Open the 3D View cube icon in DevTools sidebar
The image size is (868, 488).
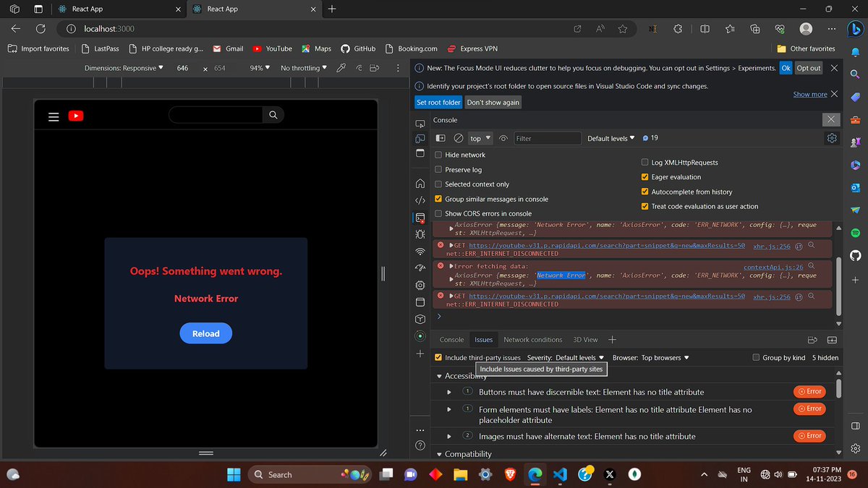coord(420,319)
